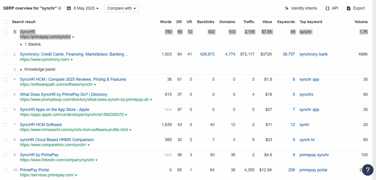The image size is (376, 180).
Task: Click the API button label
Action: 335,8
